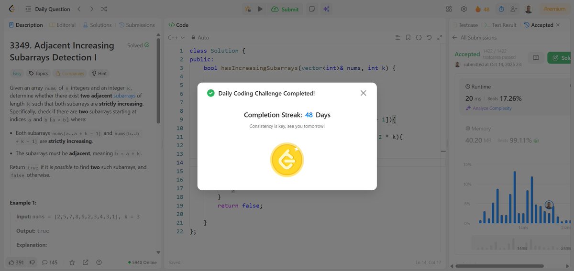Expand the editor to fullscreen

439,37
